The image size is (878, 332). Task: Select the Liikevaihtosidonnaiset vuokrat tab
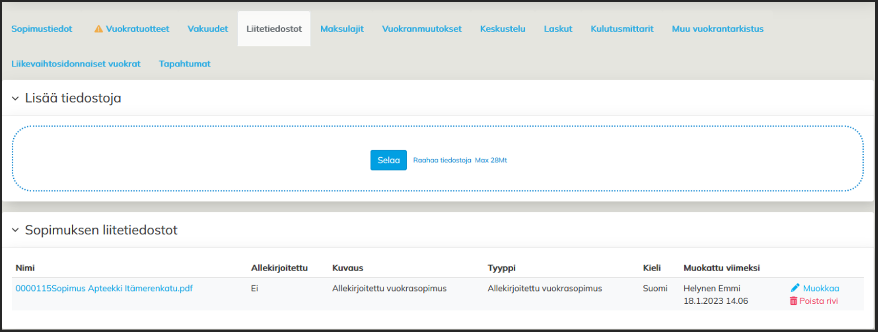[x=76, y=64]
